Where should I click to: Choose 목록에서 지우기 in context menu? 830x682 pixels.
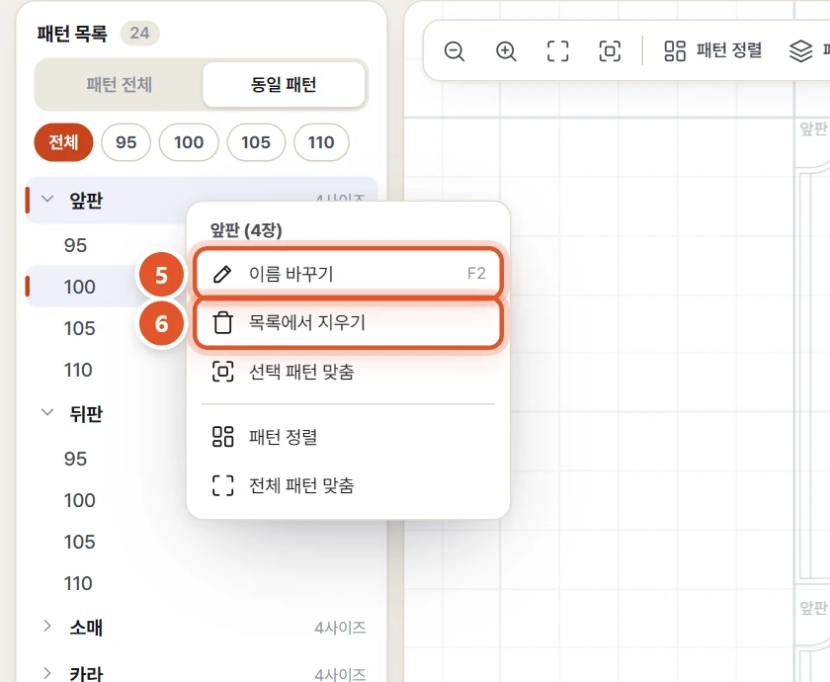point(348,323)
